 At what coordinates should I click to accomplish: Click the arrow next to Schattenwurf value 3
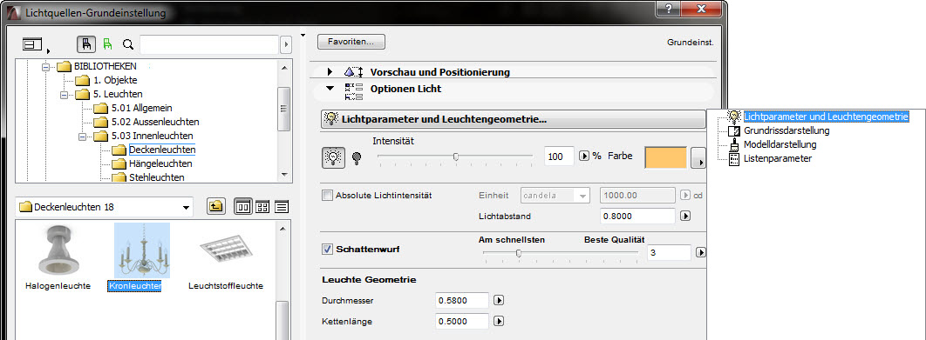(x=700, y=252)
